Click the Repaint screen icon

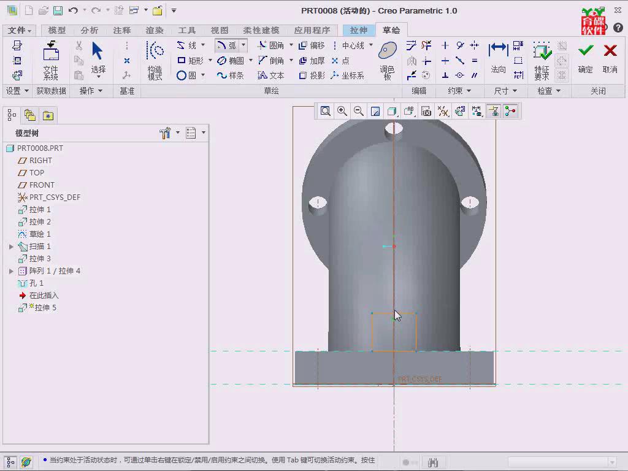point(375,112)
